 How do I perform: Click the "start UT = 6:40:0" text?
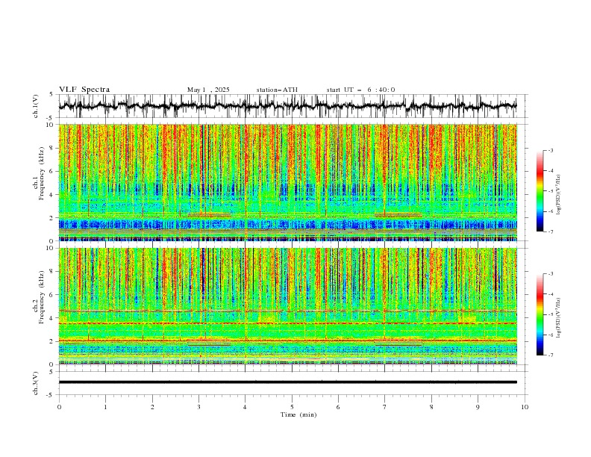click(360, 90)
